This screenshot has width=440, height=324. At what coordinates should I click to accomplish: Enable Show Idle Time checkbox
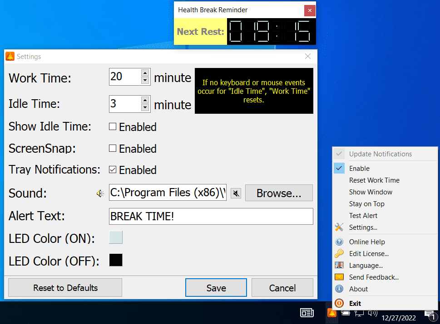coord(113,126)
